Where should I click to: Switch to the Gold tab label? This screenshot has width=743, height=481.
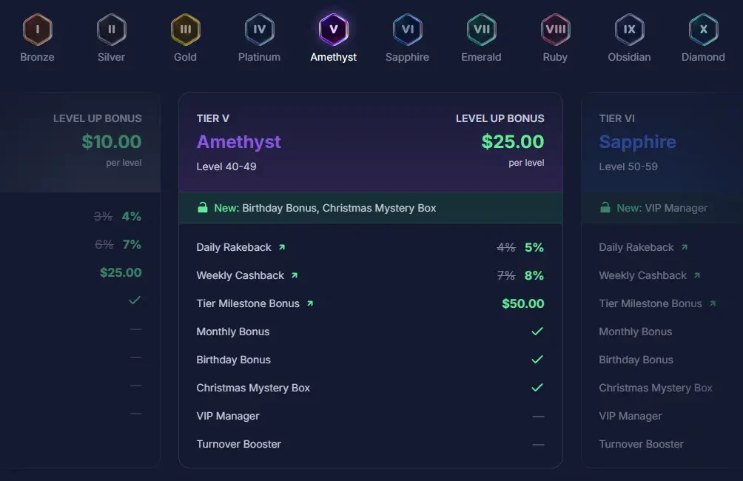coord(185,57)
